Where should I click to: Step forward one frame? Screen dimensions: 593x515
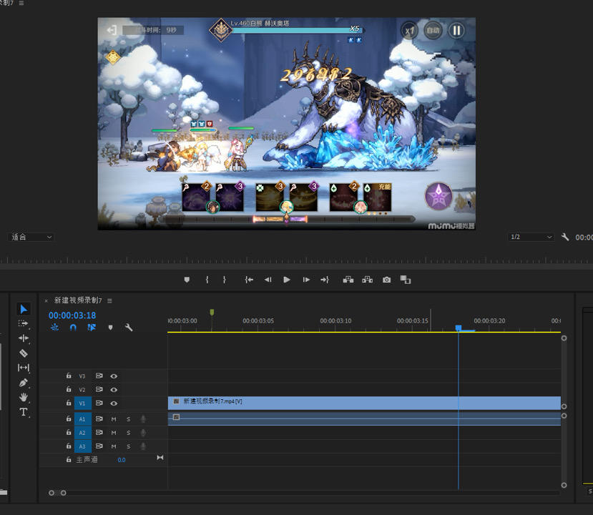(306, 280)
